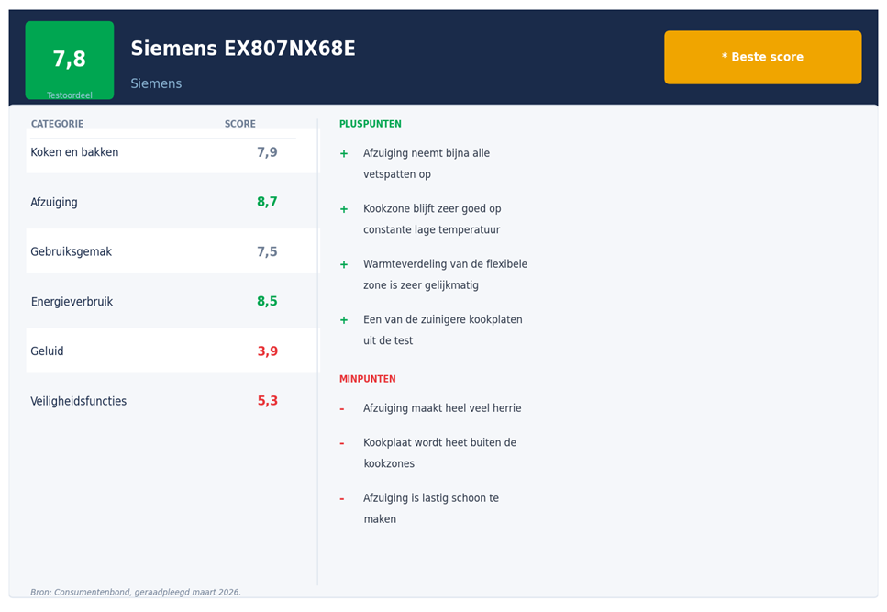Click the plus icon near 'Een van de zuinigere kookplaten'
The image size is (887, 612).
tap(345, 320)
